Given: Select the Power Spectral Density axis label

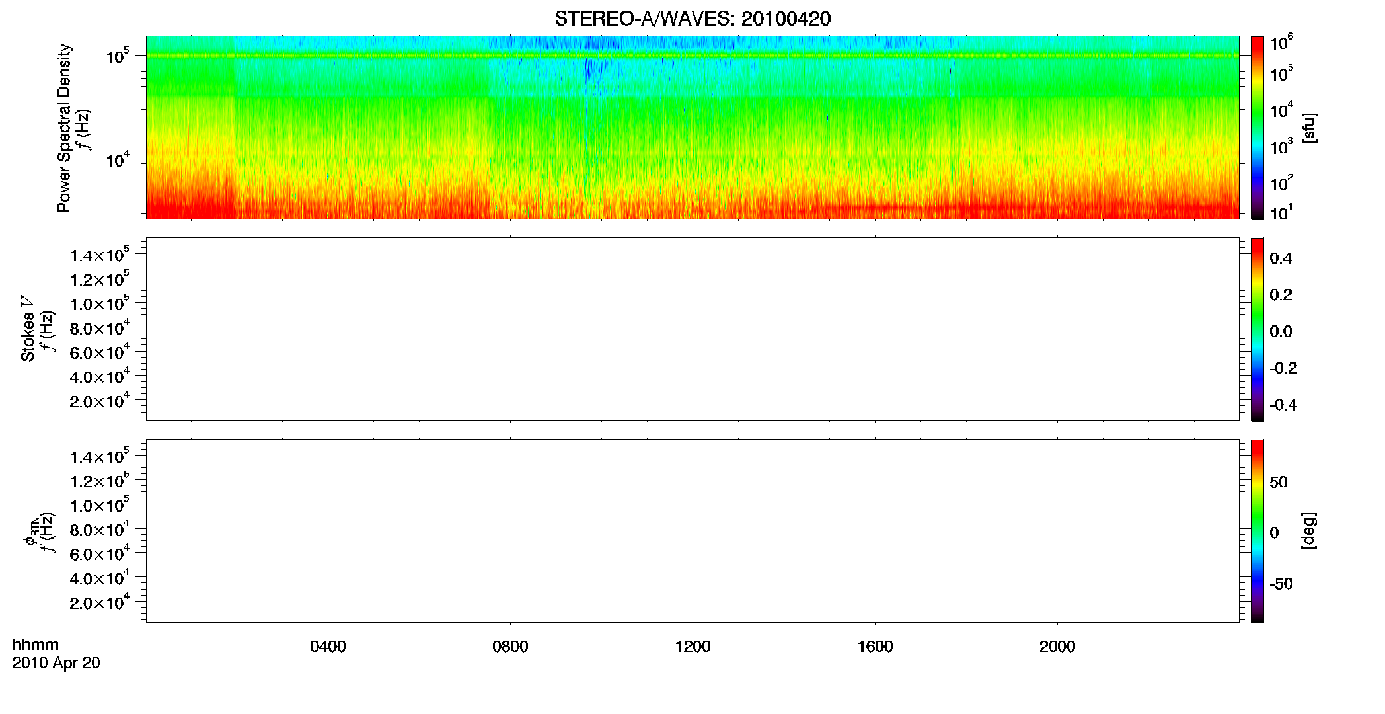Looking at the screenshot, I should 64,128.
